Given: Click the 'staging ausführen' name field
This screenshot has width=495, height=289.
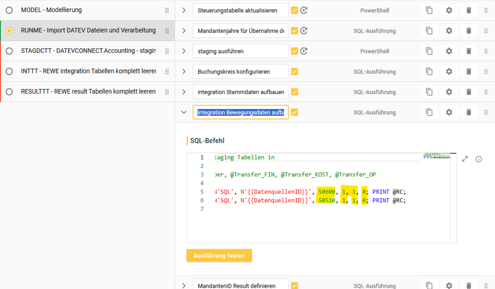Looking at the screenshot, I should (x=240, y=51).
